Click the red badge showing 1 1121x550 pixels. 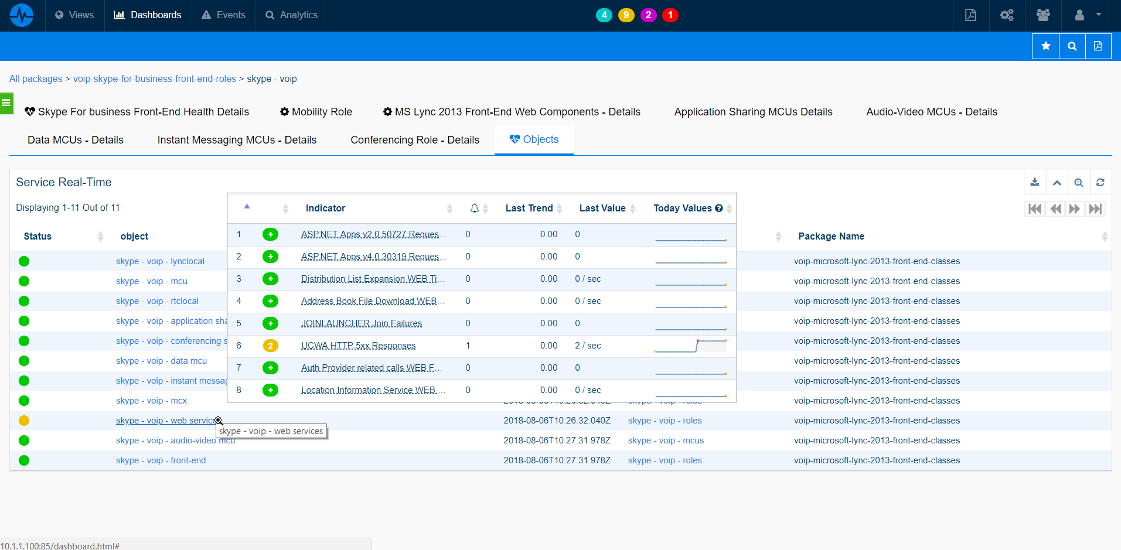pos(670,15)
